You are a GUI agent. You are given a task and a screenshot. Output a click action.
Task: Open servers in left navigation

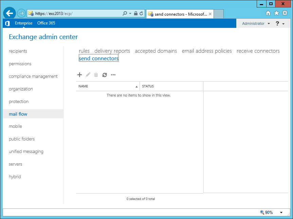[16, 164]
